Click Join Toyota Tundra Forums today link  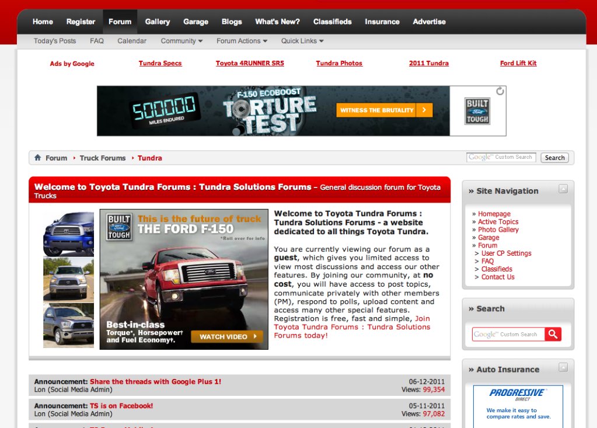pyautogui.click(x=352, y=327)
